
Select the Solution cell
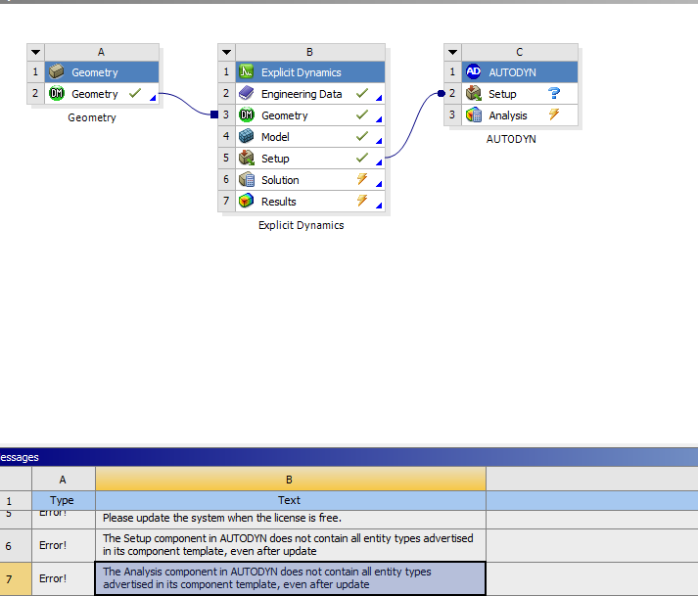click(x=310, y=180)
